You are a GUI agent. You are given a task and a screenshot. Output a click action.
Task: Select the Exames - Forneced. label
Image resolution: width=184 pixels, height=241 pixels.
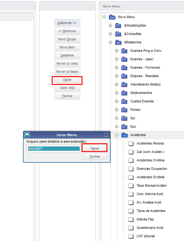pos(145,68)
